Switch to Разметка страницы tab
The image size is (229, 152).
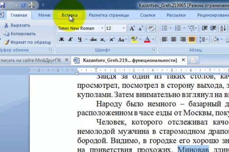(x=108, y=15)
